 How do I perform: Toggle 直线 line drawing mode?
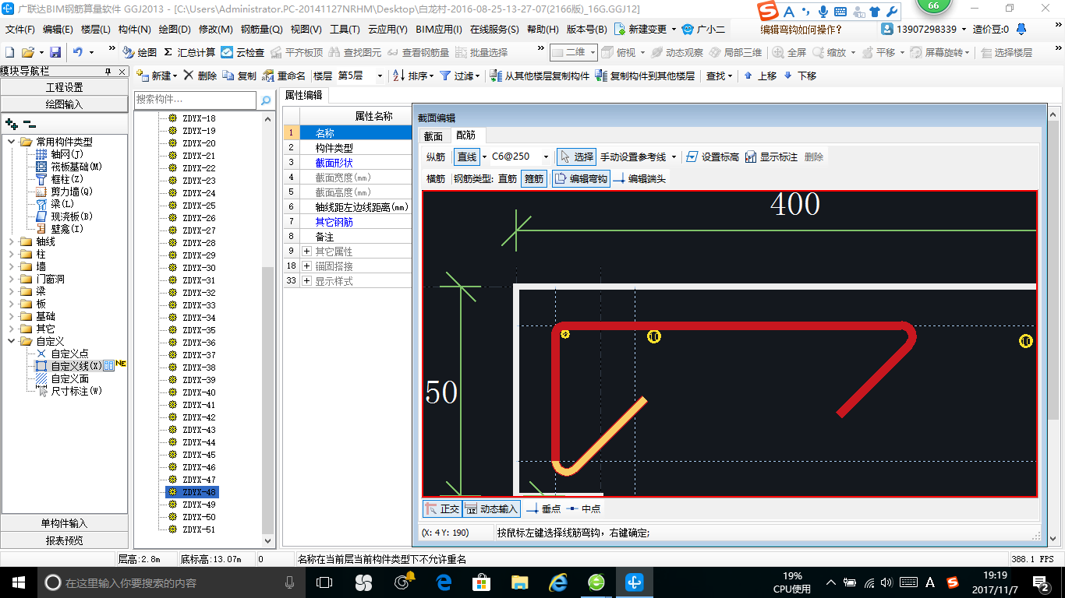[467, 157]
